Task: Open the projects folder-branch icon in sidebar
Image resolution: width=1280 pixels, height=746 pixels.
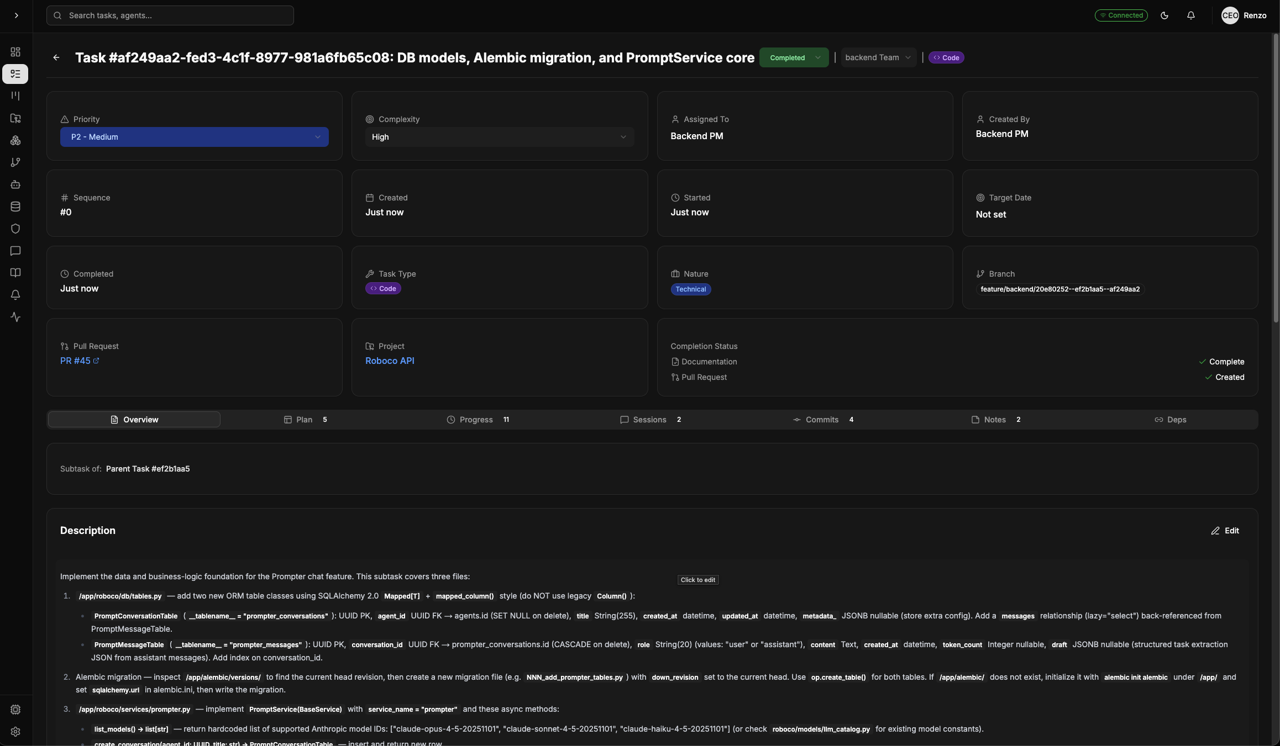Action: (x=15, y=118)
